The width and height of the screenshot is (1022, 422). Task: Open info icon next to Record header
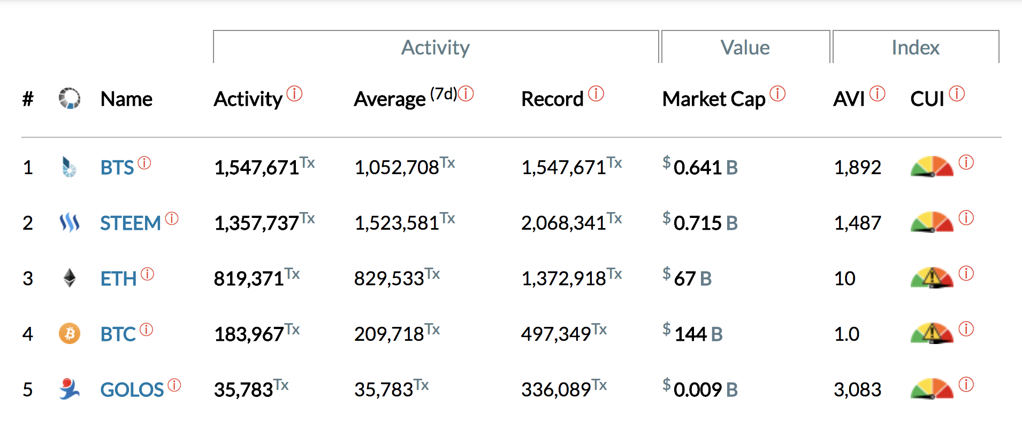tap(596, 94)
